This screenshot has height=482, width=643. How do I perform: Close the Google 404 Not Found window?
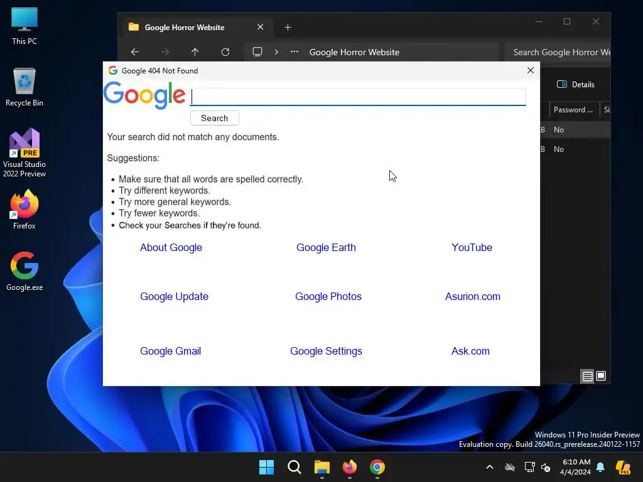(x=530, y=70)
